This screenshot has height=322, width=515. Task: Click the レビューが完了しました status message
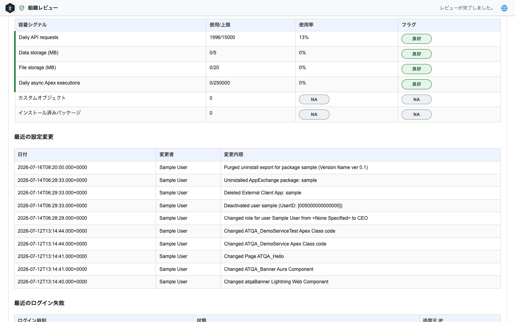[467, 8]
